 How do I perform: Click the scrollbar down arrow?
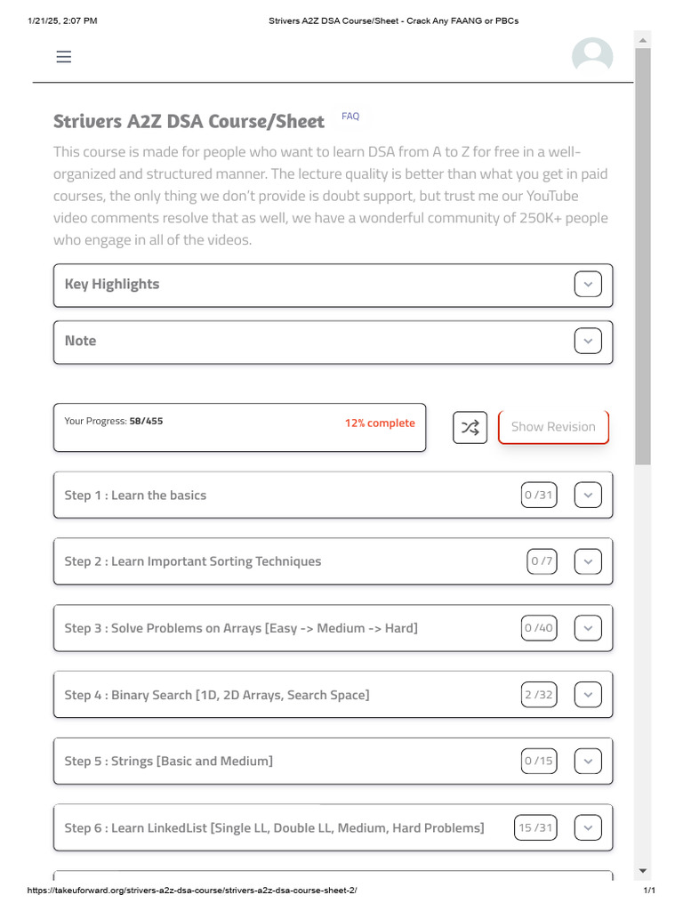[x=643, y=870]
